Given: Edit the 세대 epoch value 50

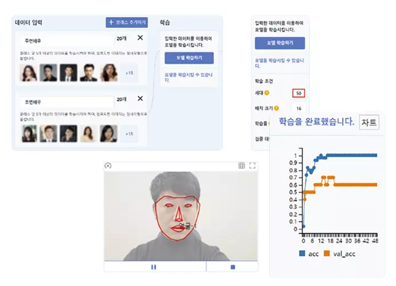Looking at the screenshot, I should pos(298,93).
